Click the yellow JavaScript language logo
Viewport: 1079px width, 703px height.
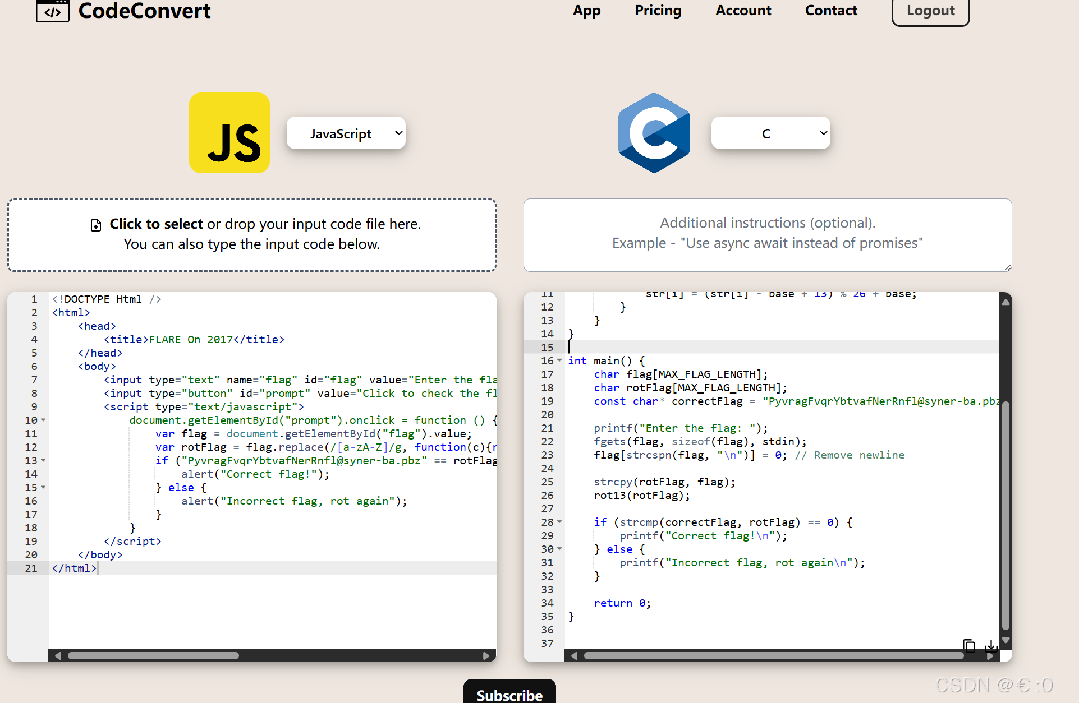229,133
